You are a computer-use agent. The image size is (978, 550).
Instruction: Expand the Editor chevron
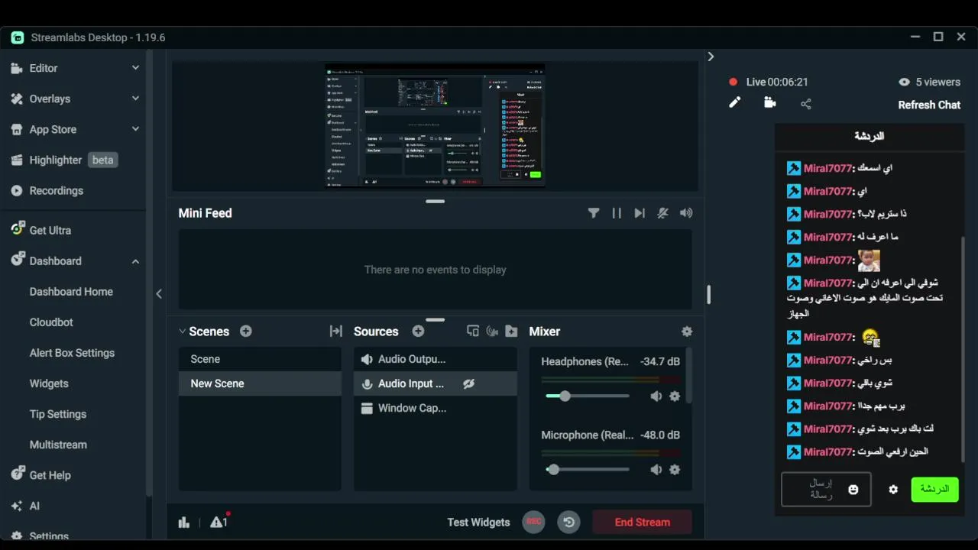pos(135,68)
